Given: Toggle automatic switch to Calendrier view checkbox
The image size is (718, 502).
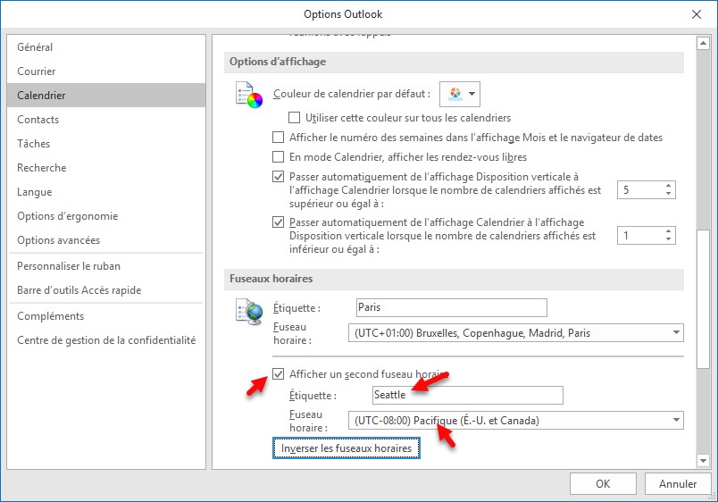Looking at the screenshot, I should [x=278, y=177].
